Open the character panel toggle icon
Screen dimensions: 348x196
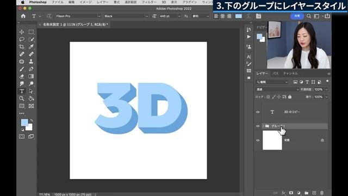click(258, 16)
